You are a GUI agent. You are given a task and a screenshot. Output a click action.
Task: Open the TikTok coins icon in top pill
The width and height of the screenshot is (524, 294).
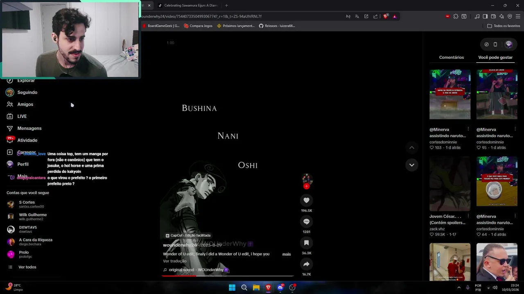pos(486,45)
